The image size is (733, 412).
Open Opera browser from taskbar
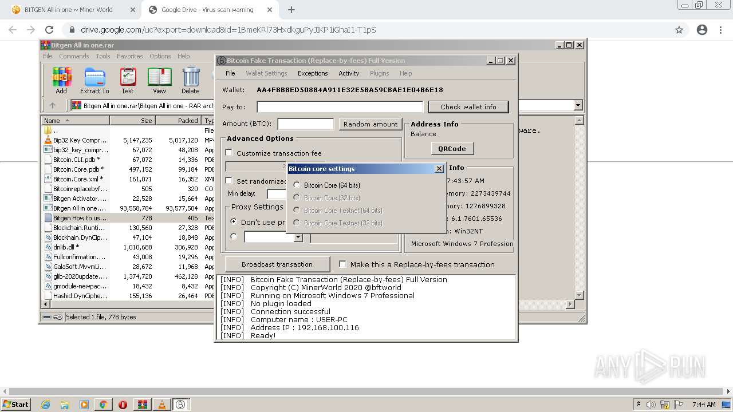click(123, 405)
